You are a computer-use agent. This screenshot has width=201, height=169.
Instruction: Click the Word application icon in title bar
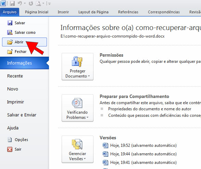pos(3,3)
